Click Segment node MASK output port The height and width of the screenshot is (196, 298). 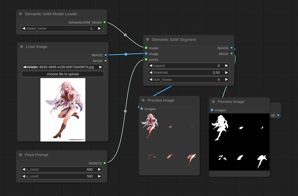coord(232,53)
